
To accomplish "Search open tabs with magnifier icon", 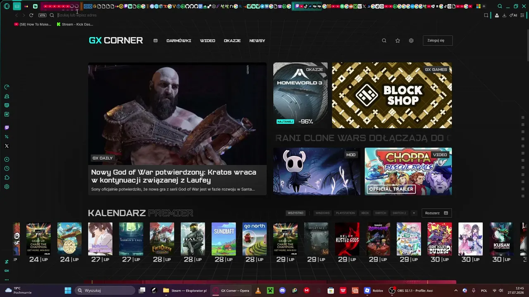I will click(500, 6).
